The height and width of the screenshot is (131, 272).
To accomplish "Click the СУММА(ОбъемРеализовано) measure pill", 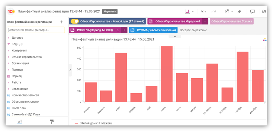I will (153, 30).
